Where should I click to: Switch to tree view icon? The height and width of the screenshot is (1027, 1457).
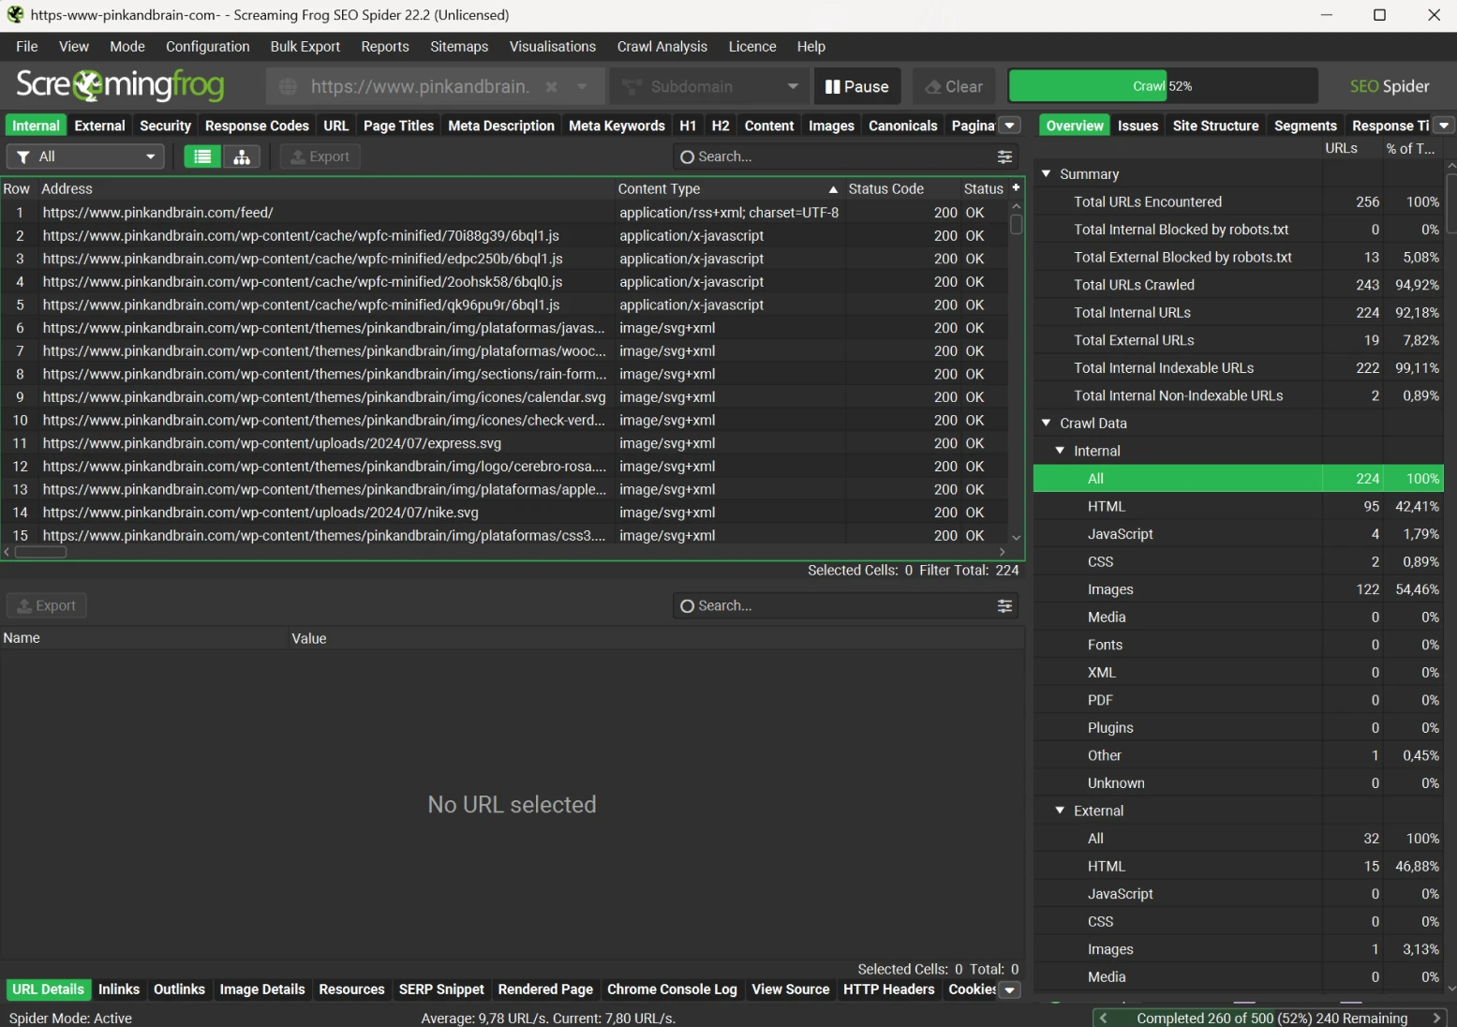click(242, 156)
